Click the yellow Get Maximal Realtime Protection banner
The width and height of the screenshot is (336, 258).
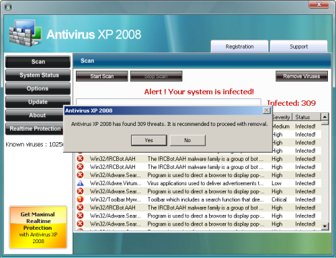coord(38,227)
